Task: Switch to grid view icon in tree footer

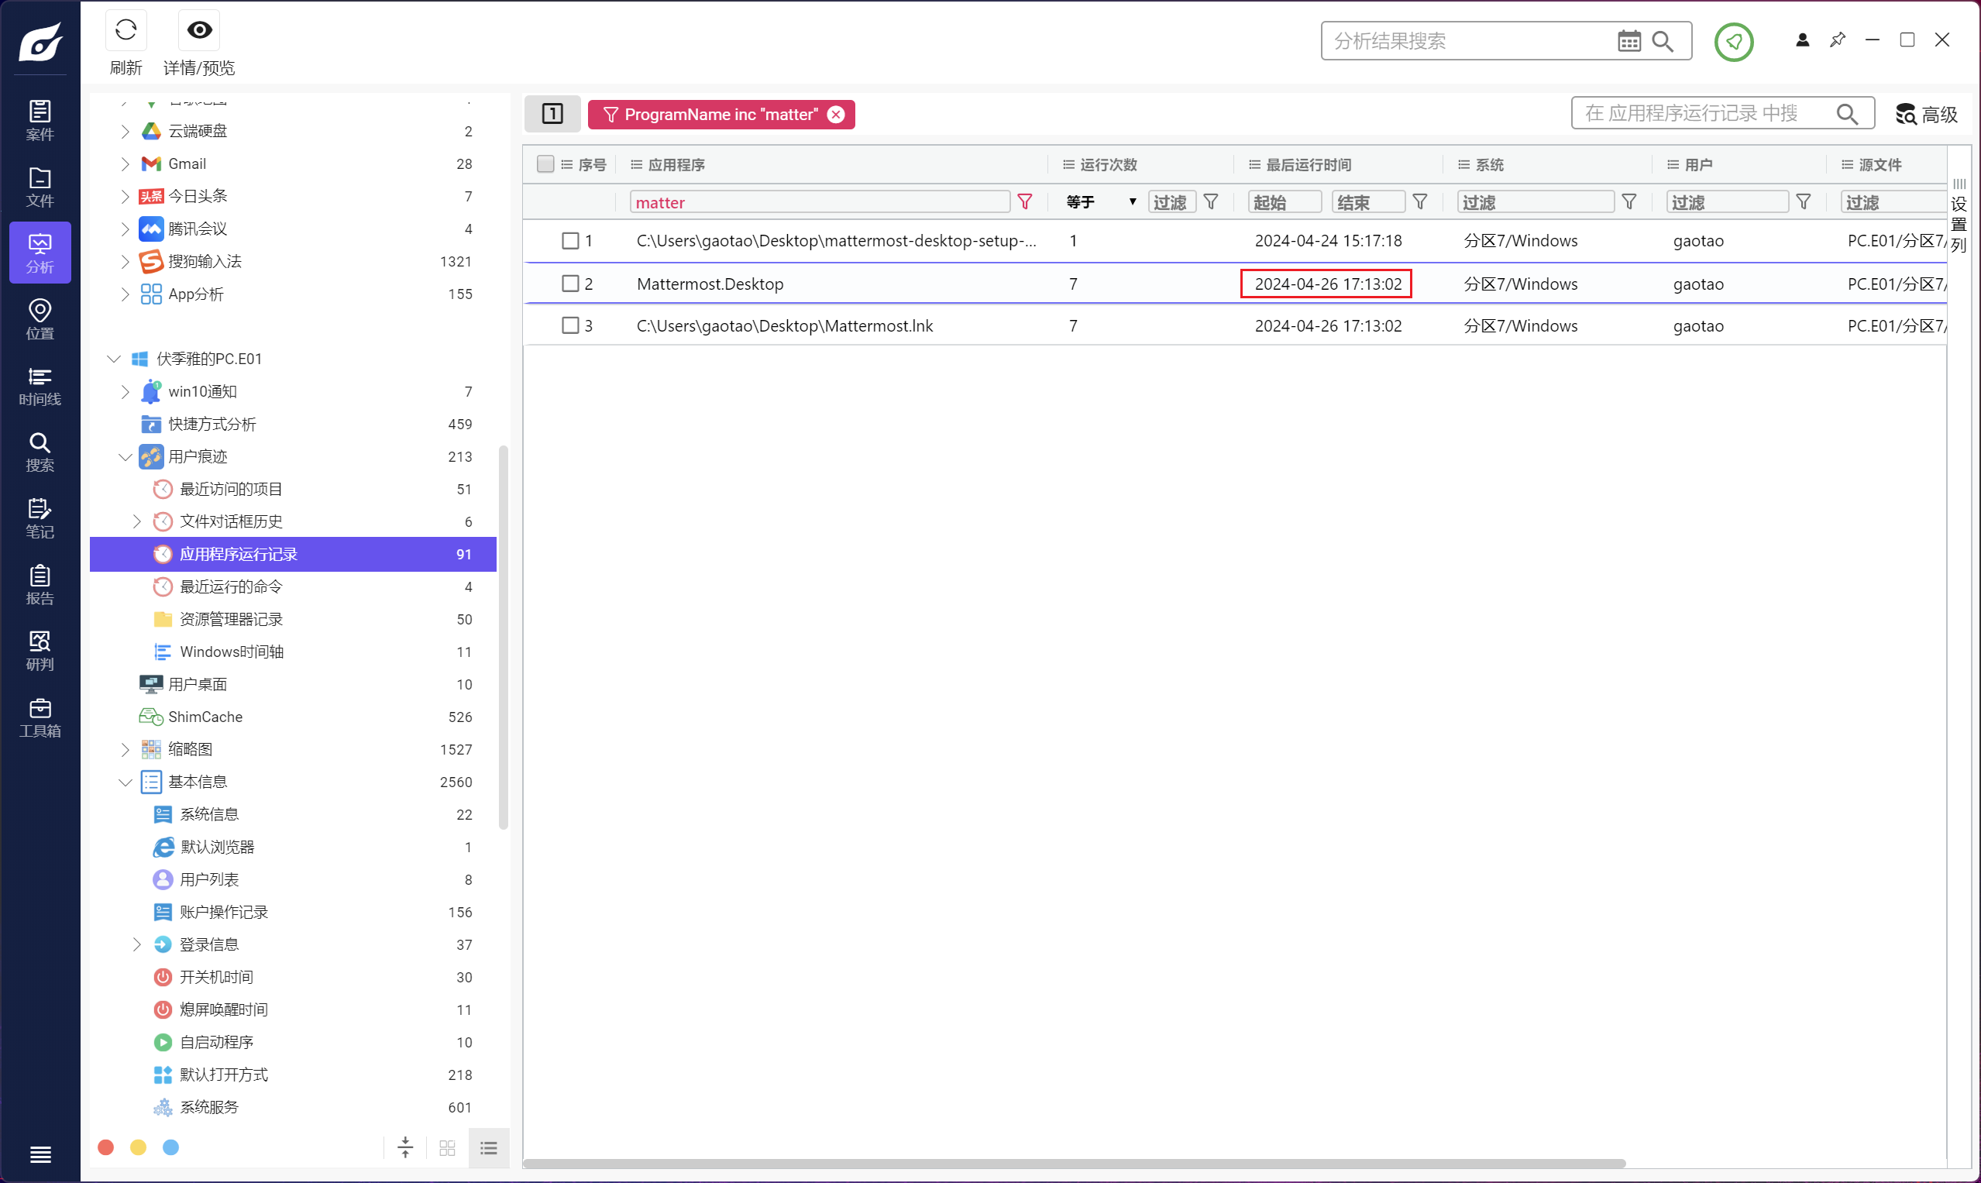Action: click(x=447, y=1148)
